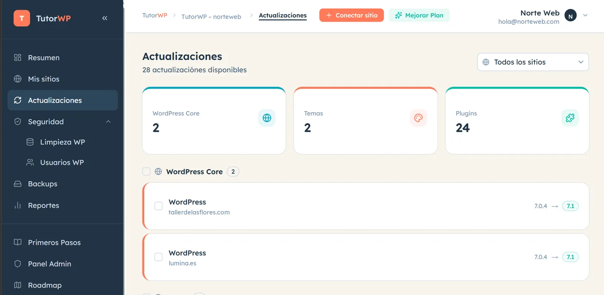
Task: Click the Reportes bar chart icon
Action: (x=18, y=206)
